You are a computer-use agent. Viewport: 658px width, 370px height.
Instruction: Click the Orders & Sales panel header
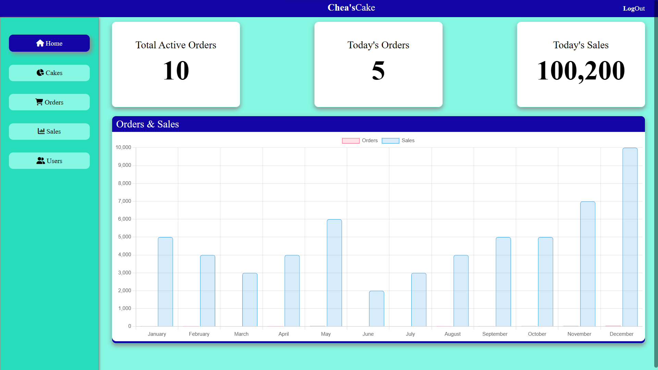pos(378,124)
